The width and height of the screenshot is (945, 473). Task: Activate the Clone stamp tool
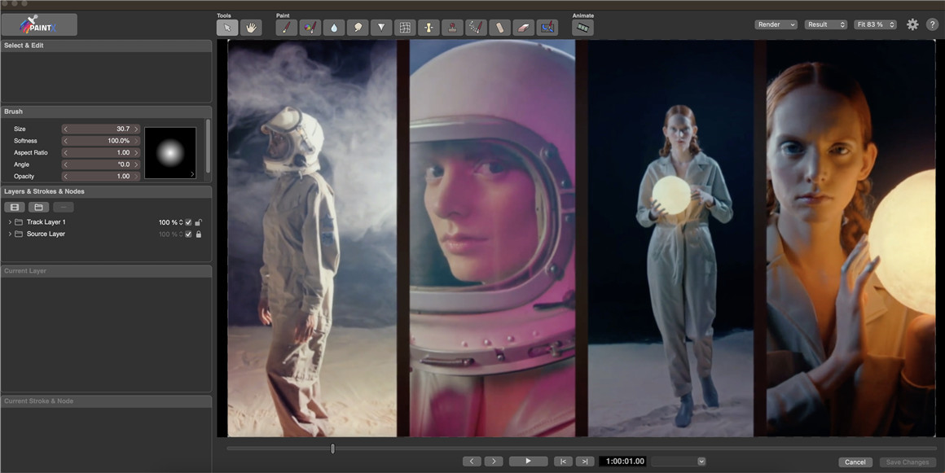[451, 27]
